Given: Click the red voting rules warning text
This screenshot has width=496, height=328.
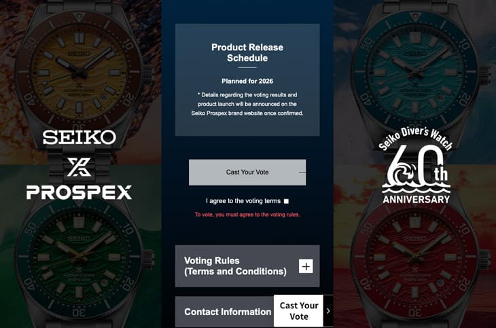Looking at the screenshot, I should pos(247,215).
